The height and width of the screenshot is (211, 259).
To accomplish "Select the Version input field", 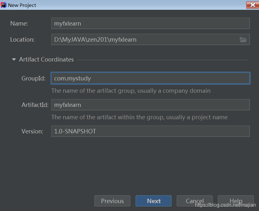I will [x=150, y=131].
